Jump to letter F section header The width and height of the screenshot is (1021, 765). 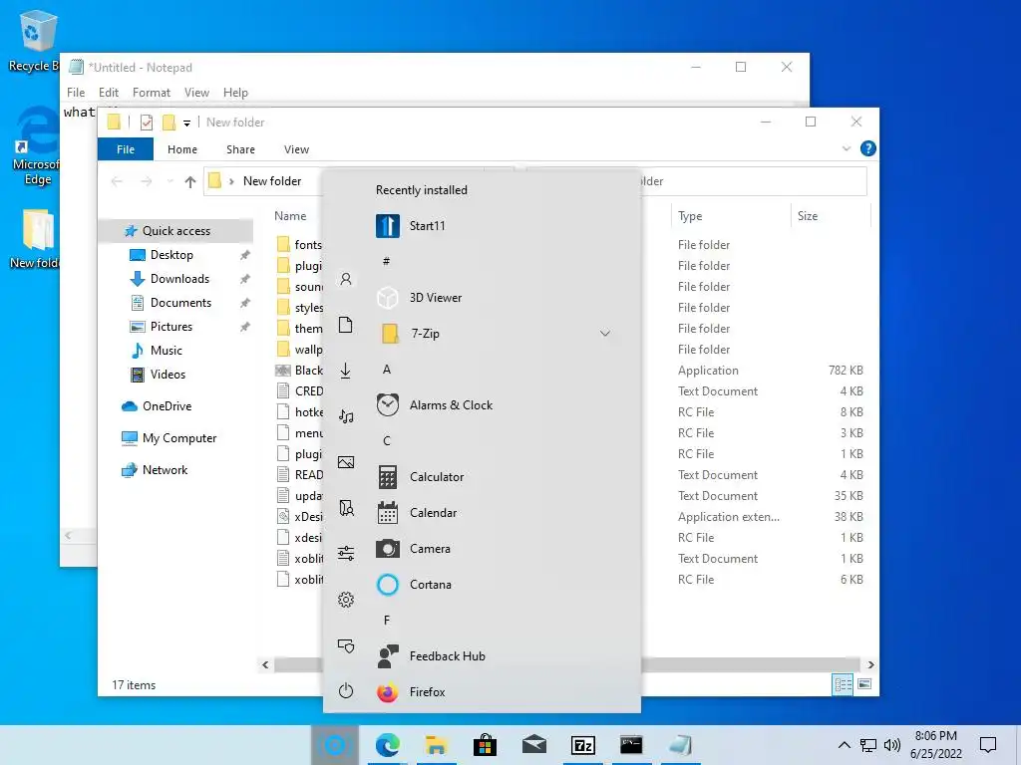387,620
